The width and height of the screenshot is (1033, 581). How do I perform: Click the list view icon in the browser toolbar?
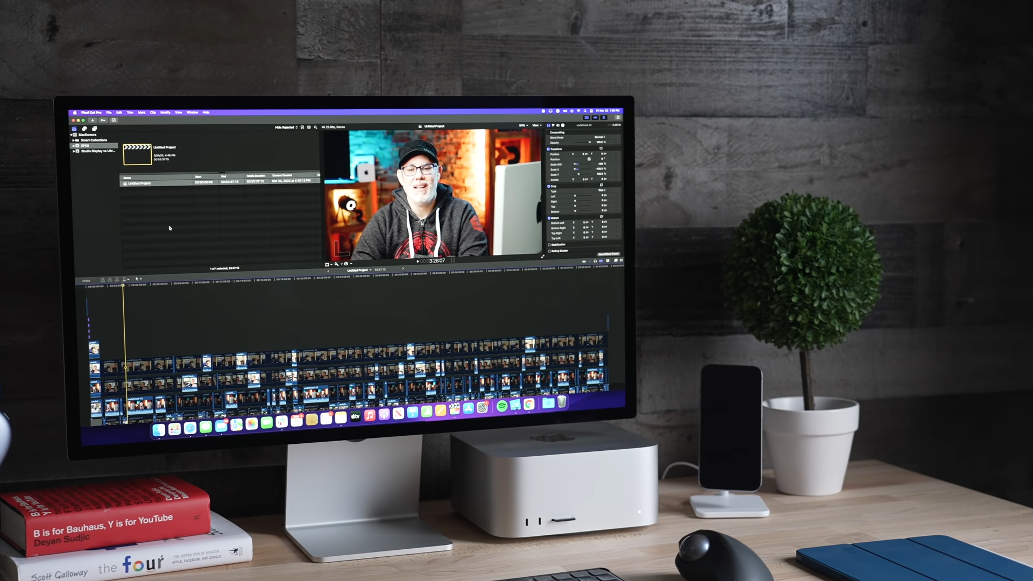(310, 127)
